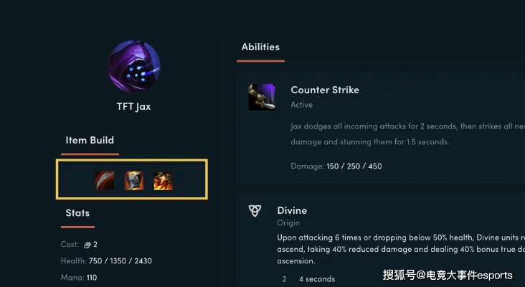Click the Origin label under Divine
525x287 pixels.
tap(288, 222)
